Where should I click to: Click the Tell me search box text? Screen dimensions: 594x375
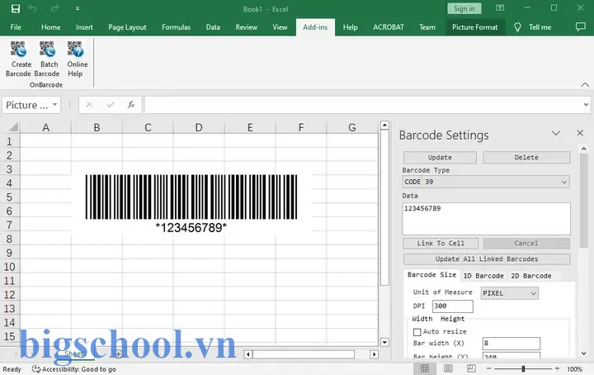pos(540,27)
